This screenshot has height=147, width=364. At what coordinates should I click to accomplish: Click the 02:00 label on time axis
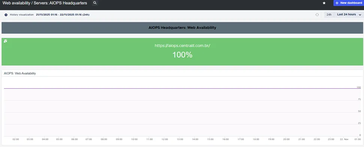pos(16,140)
